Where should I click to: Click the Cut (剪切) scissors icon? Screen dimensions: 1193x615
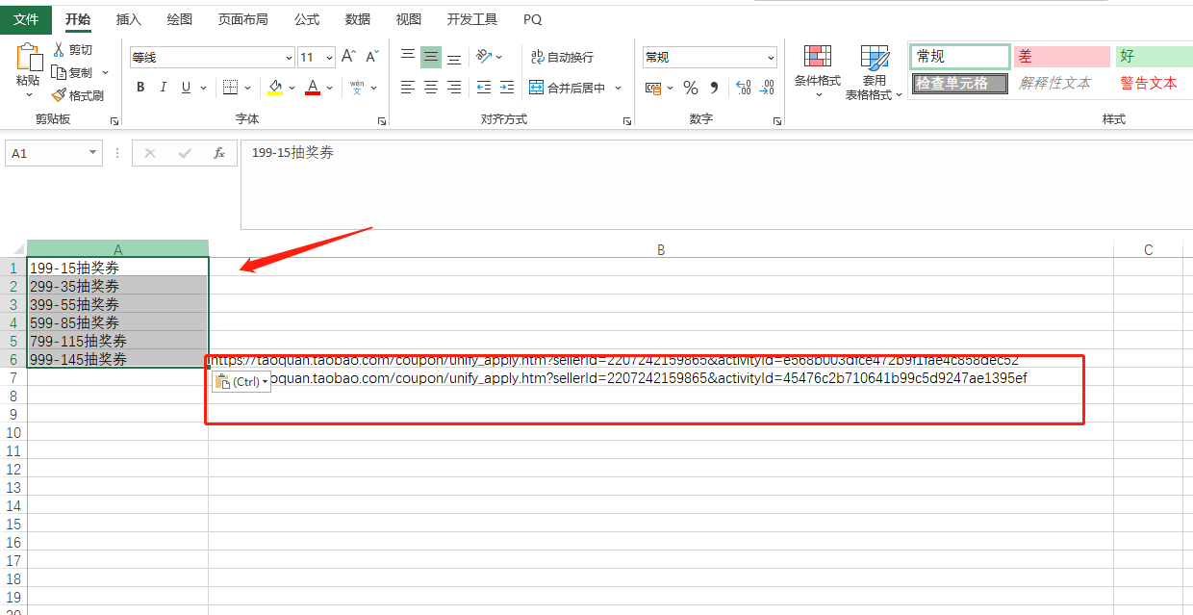59,50
